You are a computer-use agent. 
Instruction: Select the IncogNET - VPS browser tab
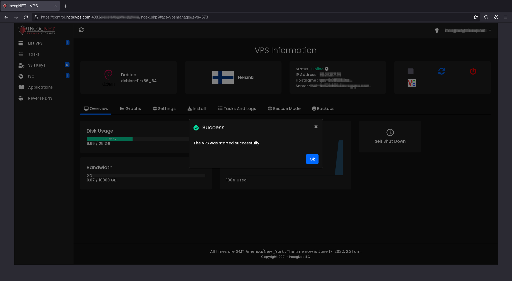[x=30, y=6]
